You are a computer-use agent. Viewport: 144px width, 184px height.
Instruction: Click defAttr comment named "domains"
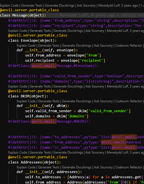76,81
